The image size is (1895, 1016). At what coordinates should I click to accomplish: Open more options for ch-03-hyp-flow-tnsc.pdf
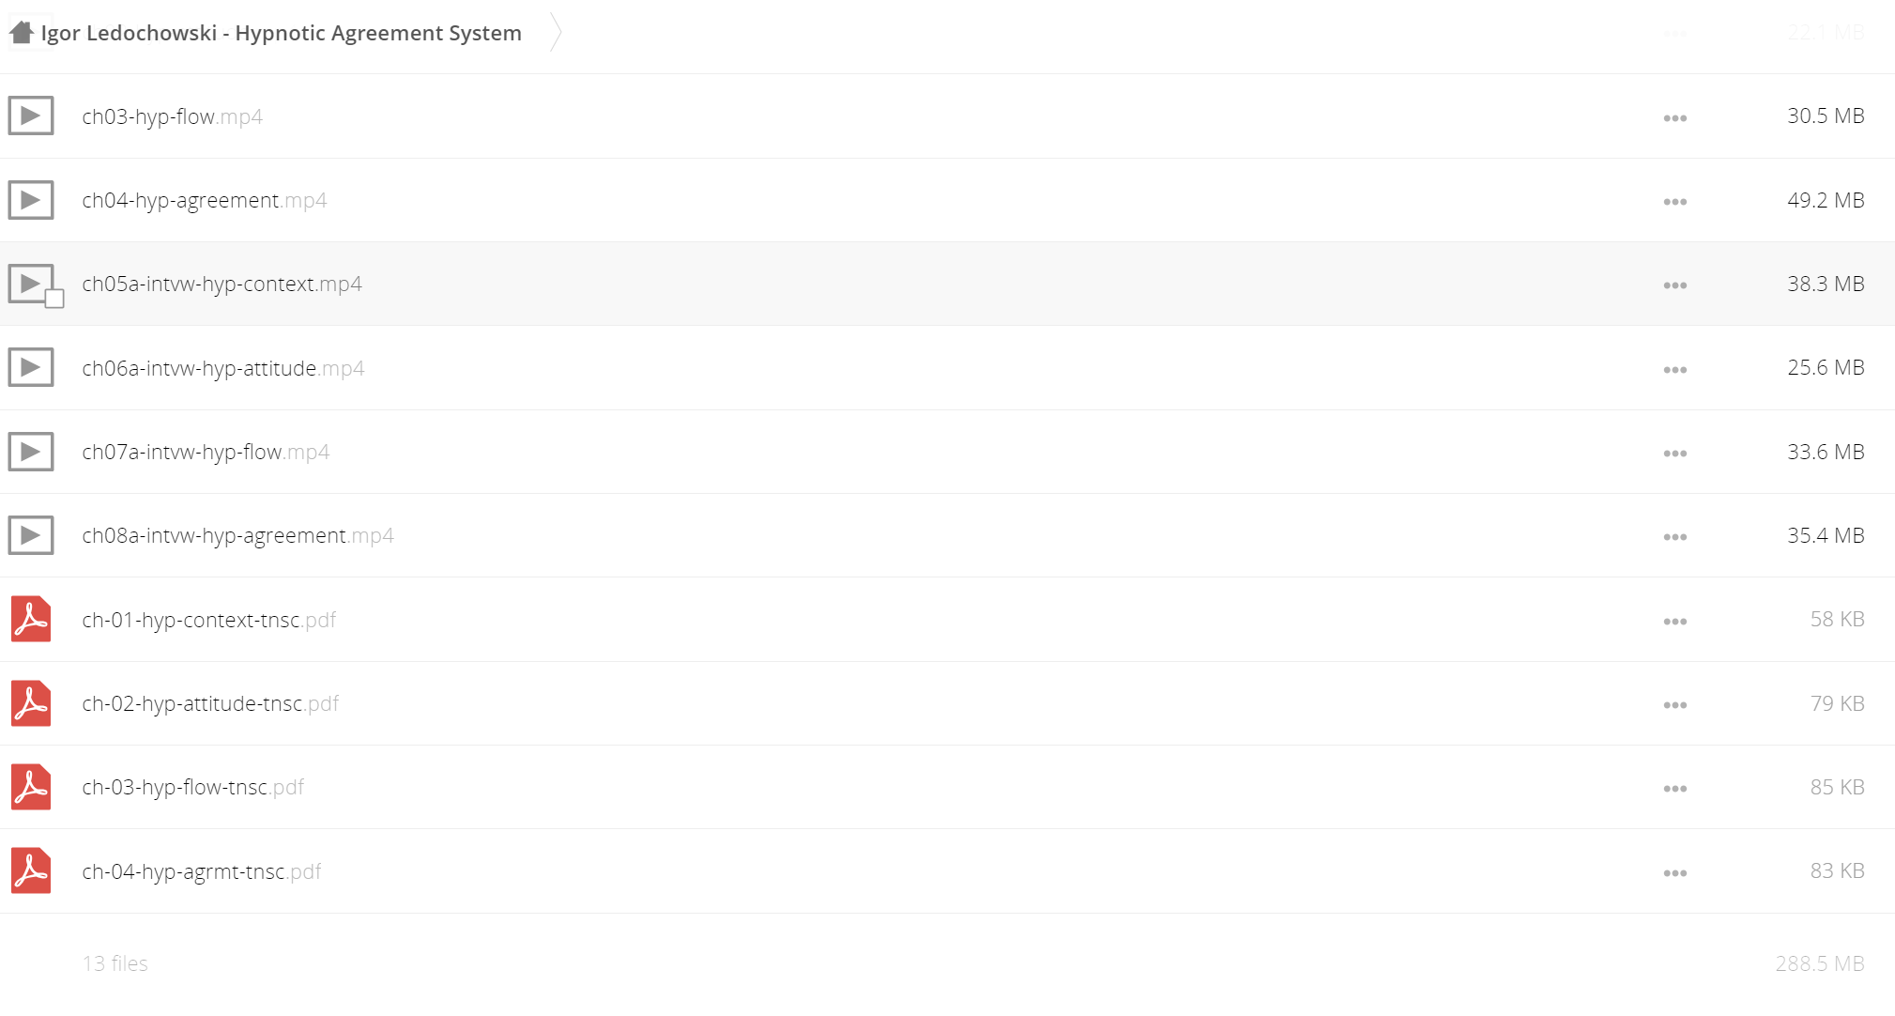click(x=1675, y=789)
